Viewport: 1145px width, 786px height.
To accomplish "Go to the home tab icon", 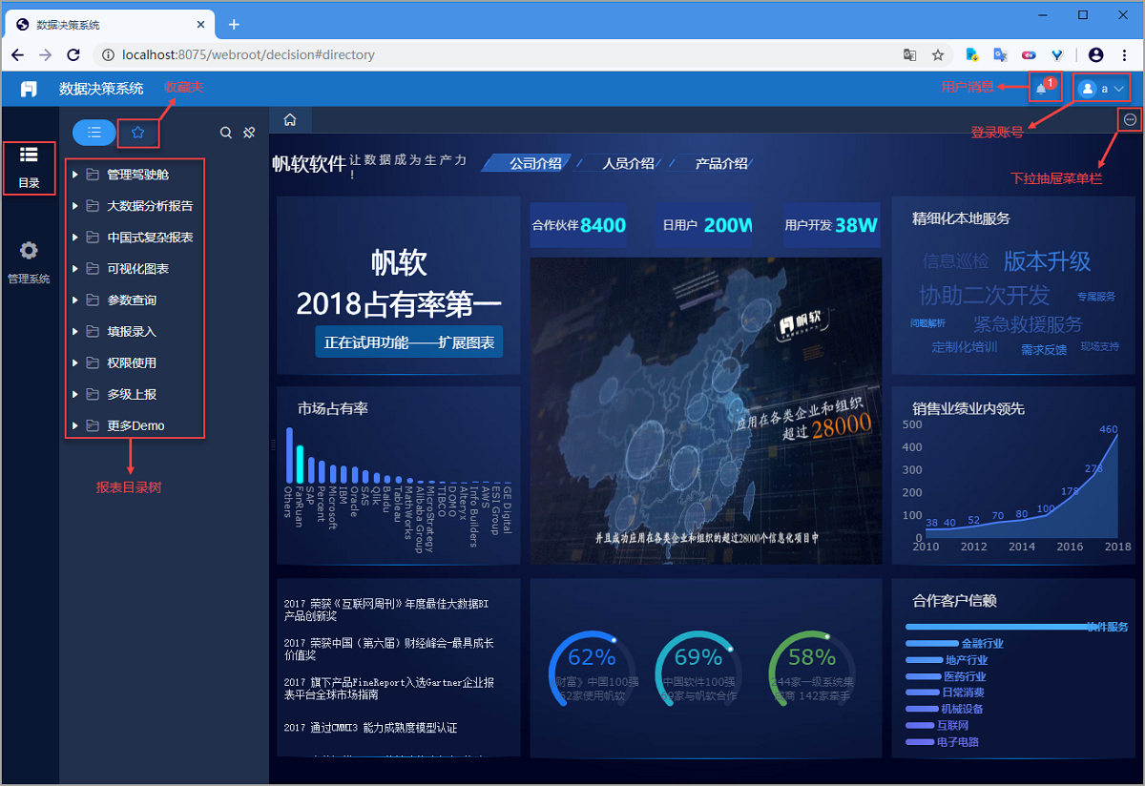I will pyautogui.click(x=290, y=119).
